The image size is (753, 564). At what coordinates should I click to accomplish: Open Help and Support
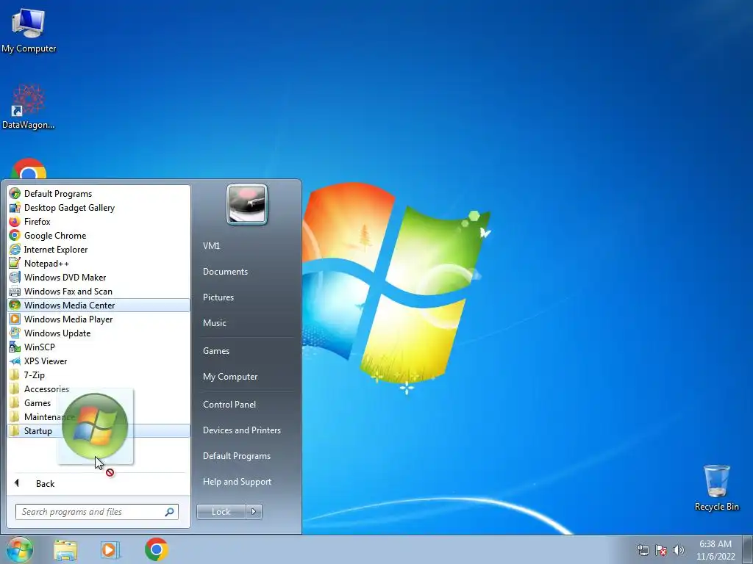pos(237,482)
